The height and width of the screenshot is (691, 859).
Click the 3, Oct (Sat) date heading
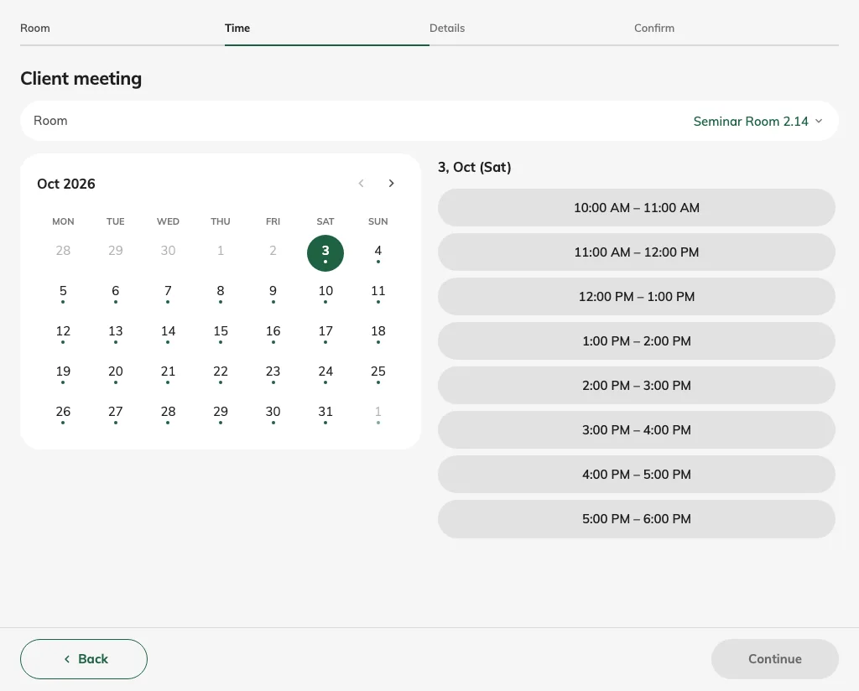(475, 167)
